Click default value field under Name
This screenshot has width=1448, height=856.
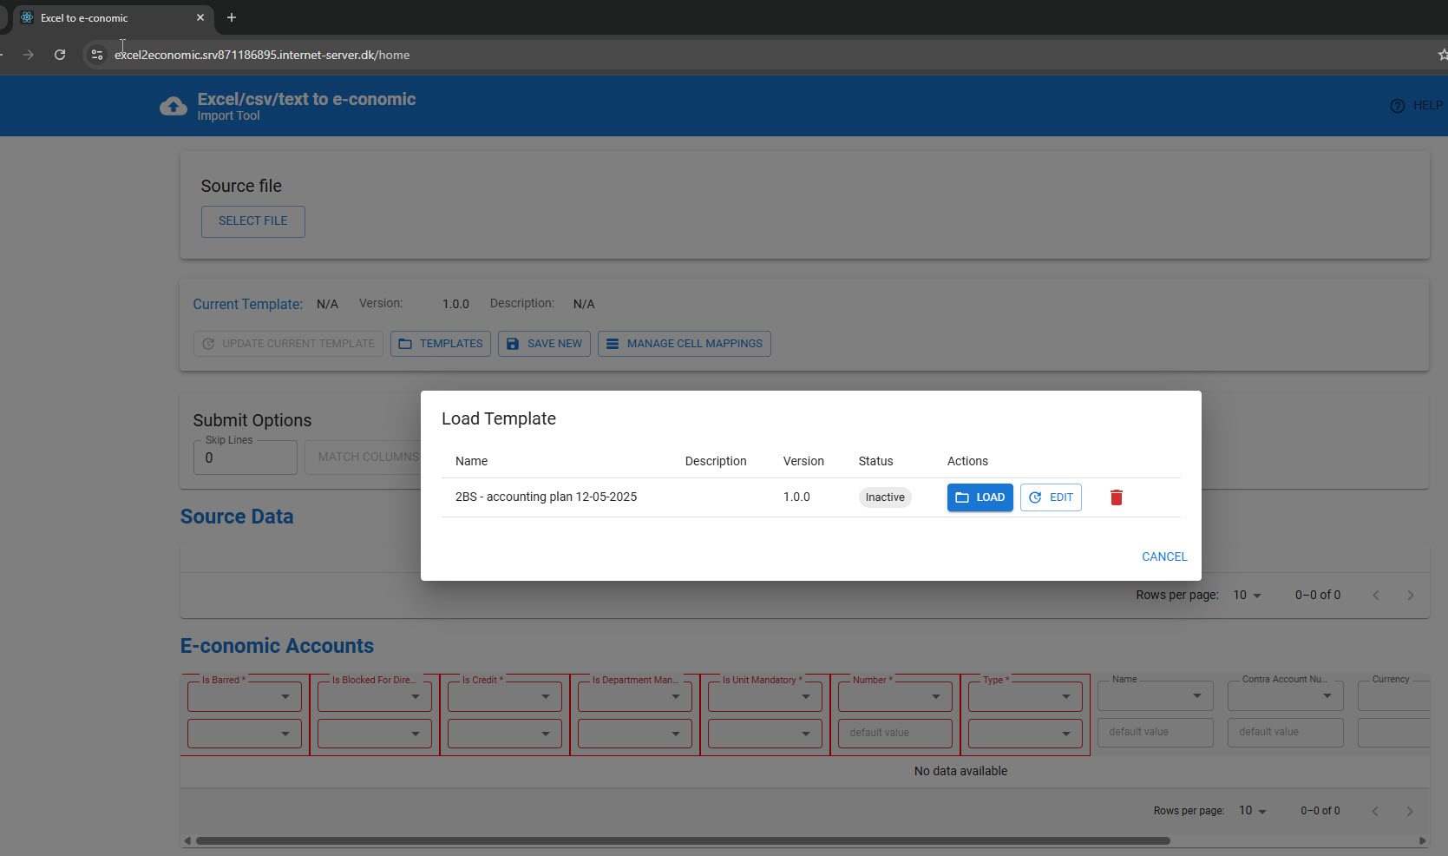click(x=1156, y=733)
